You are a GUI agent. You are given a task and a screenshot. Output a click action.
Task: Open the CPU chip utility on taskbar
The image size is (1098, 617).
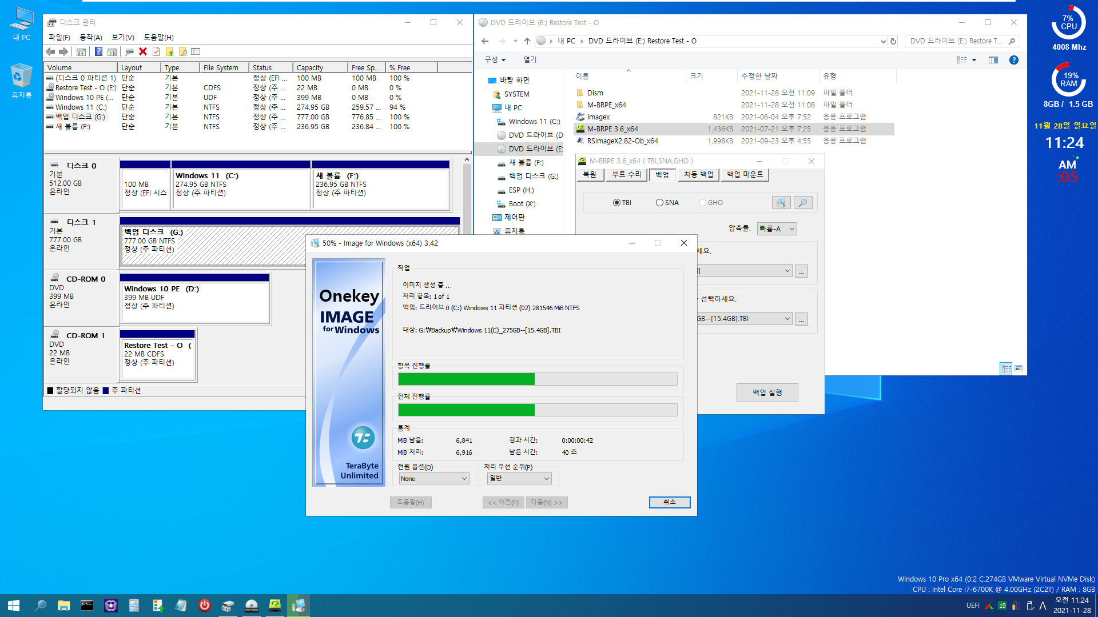coord(110,606)
